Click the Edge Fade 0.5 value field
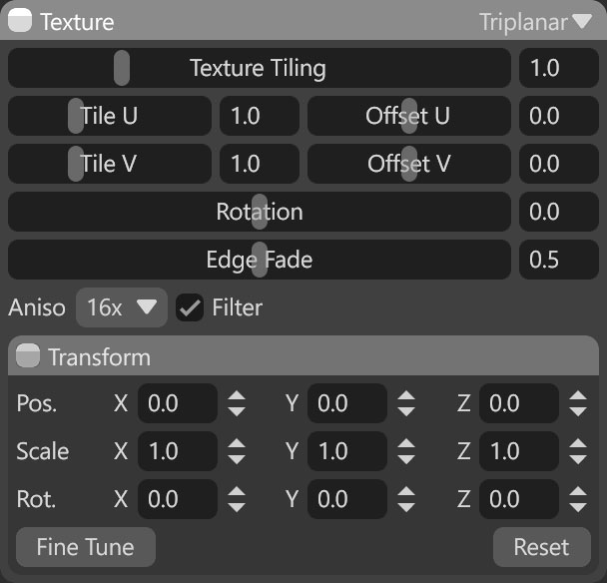607x583 pixels. click(x=559, y=260)
